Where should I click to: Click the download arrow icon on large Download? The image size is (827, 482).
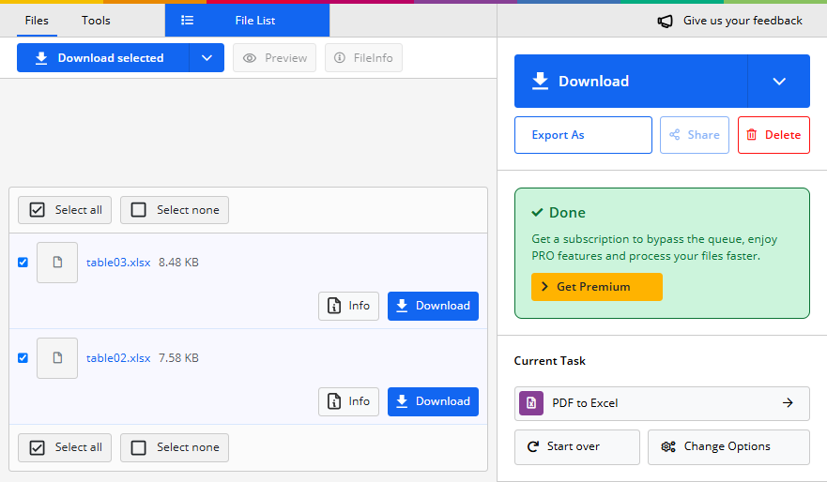click(540, 82)
